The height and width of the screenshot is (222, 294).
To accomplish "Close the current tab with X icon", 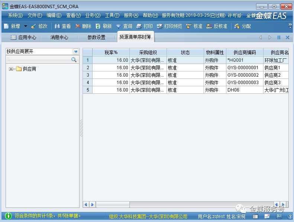I will [x=287, y=37].
